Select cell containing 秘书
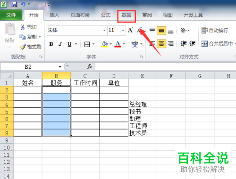The height and width of the screenshot is (179, 236). point(143,112)
